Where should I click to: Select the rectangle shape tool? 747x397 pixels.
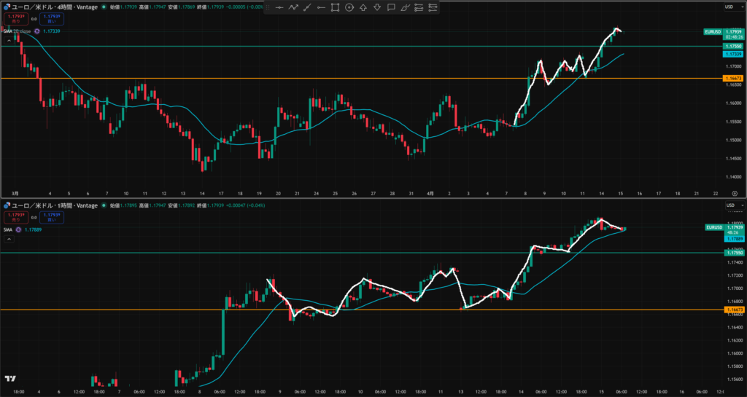click(x=335, y=7)
